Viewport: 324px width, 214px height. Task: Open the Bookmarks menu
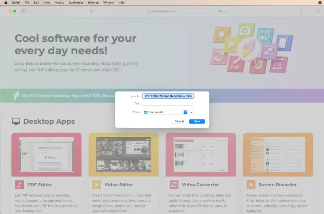point(76,2)
